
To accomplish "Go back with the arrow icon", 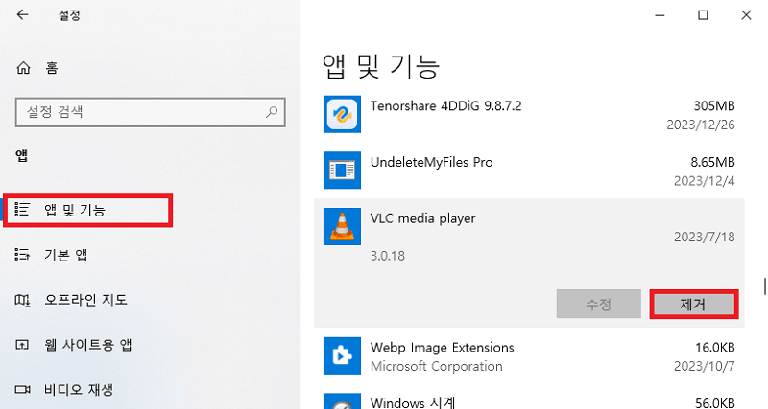I will (x=22, y=15).
